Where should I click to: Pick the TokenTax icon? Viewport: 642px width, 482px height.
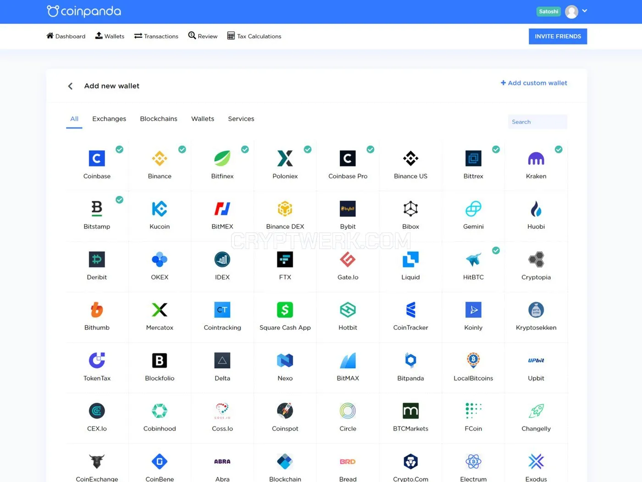tap(97, 360)
